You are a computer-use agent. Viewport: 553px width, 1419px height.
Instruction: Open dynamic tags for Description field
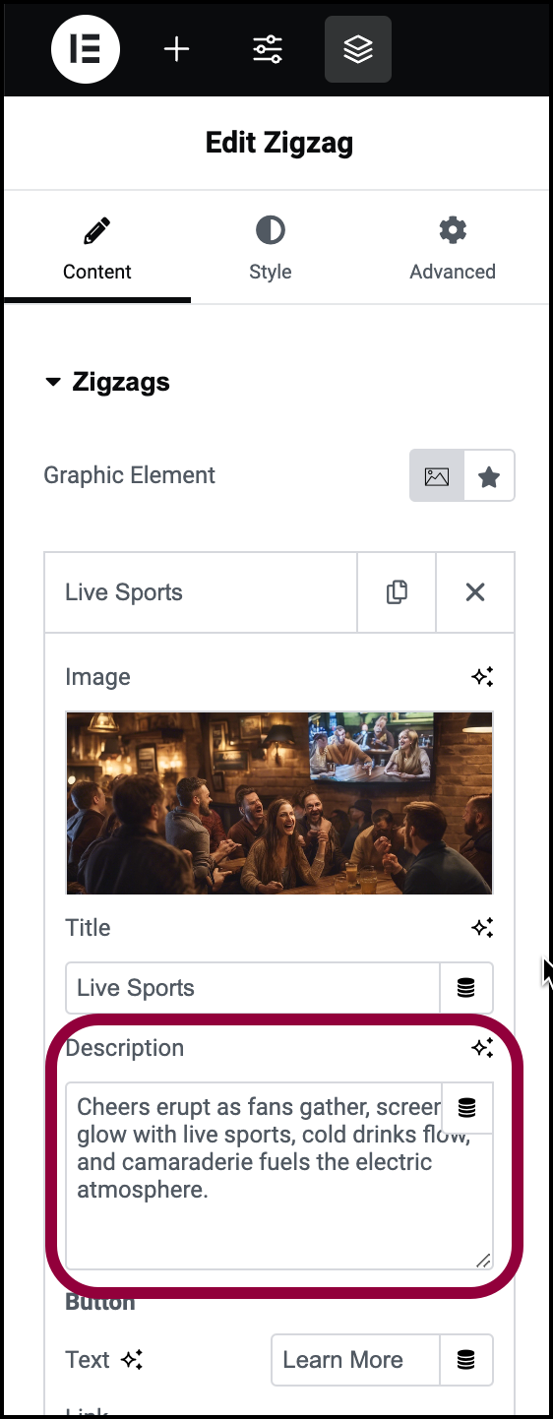[467, 1108]
